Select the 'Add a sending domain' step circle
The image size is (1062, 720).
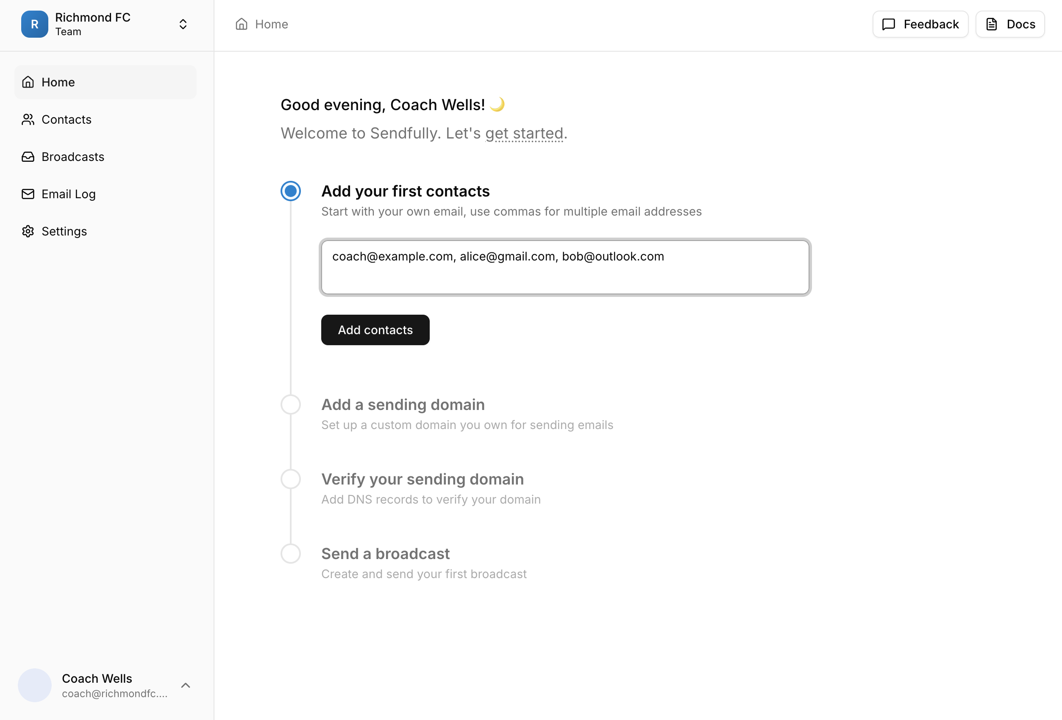coord(291,404)
